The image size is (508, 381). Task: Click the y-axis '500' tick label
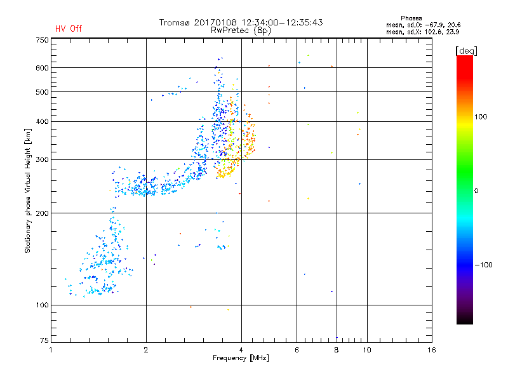[42, 92]
